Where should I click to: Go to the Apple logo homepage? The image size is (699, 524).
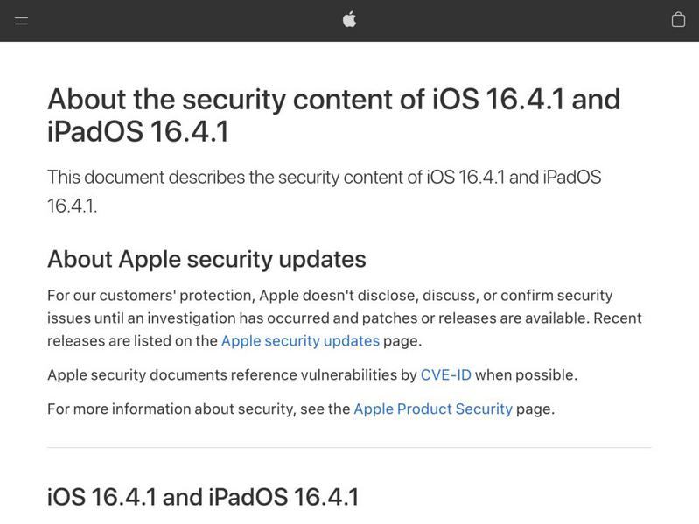click(x=350, y=20)
